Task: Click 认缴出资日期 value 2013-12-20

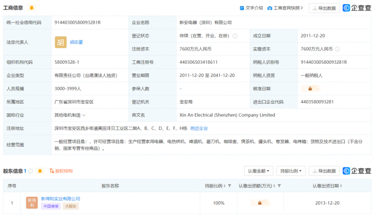Action: pyautogui.click(x=328, y=203)
